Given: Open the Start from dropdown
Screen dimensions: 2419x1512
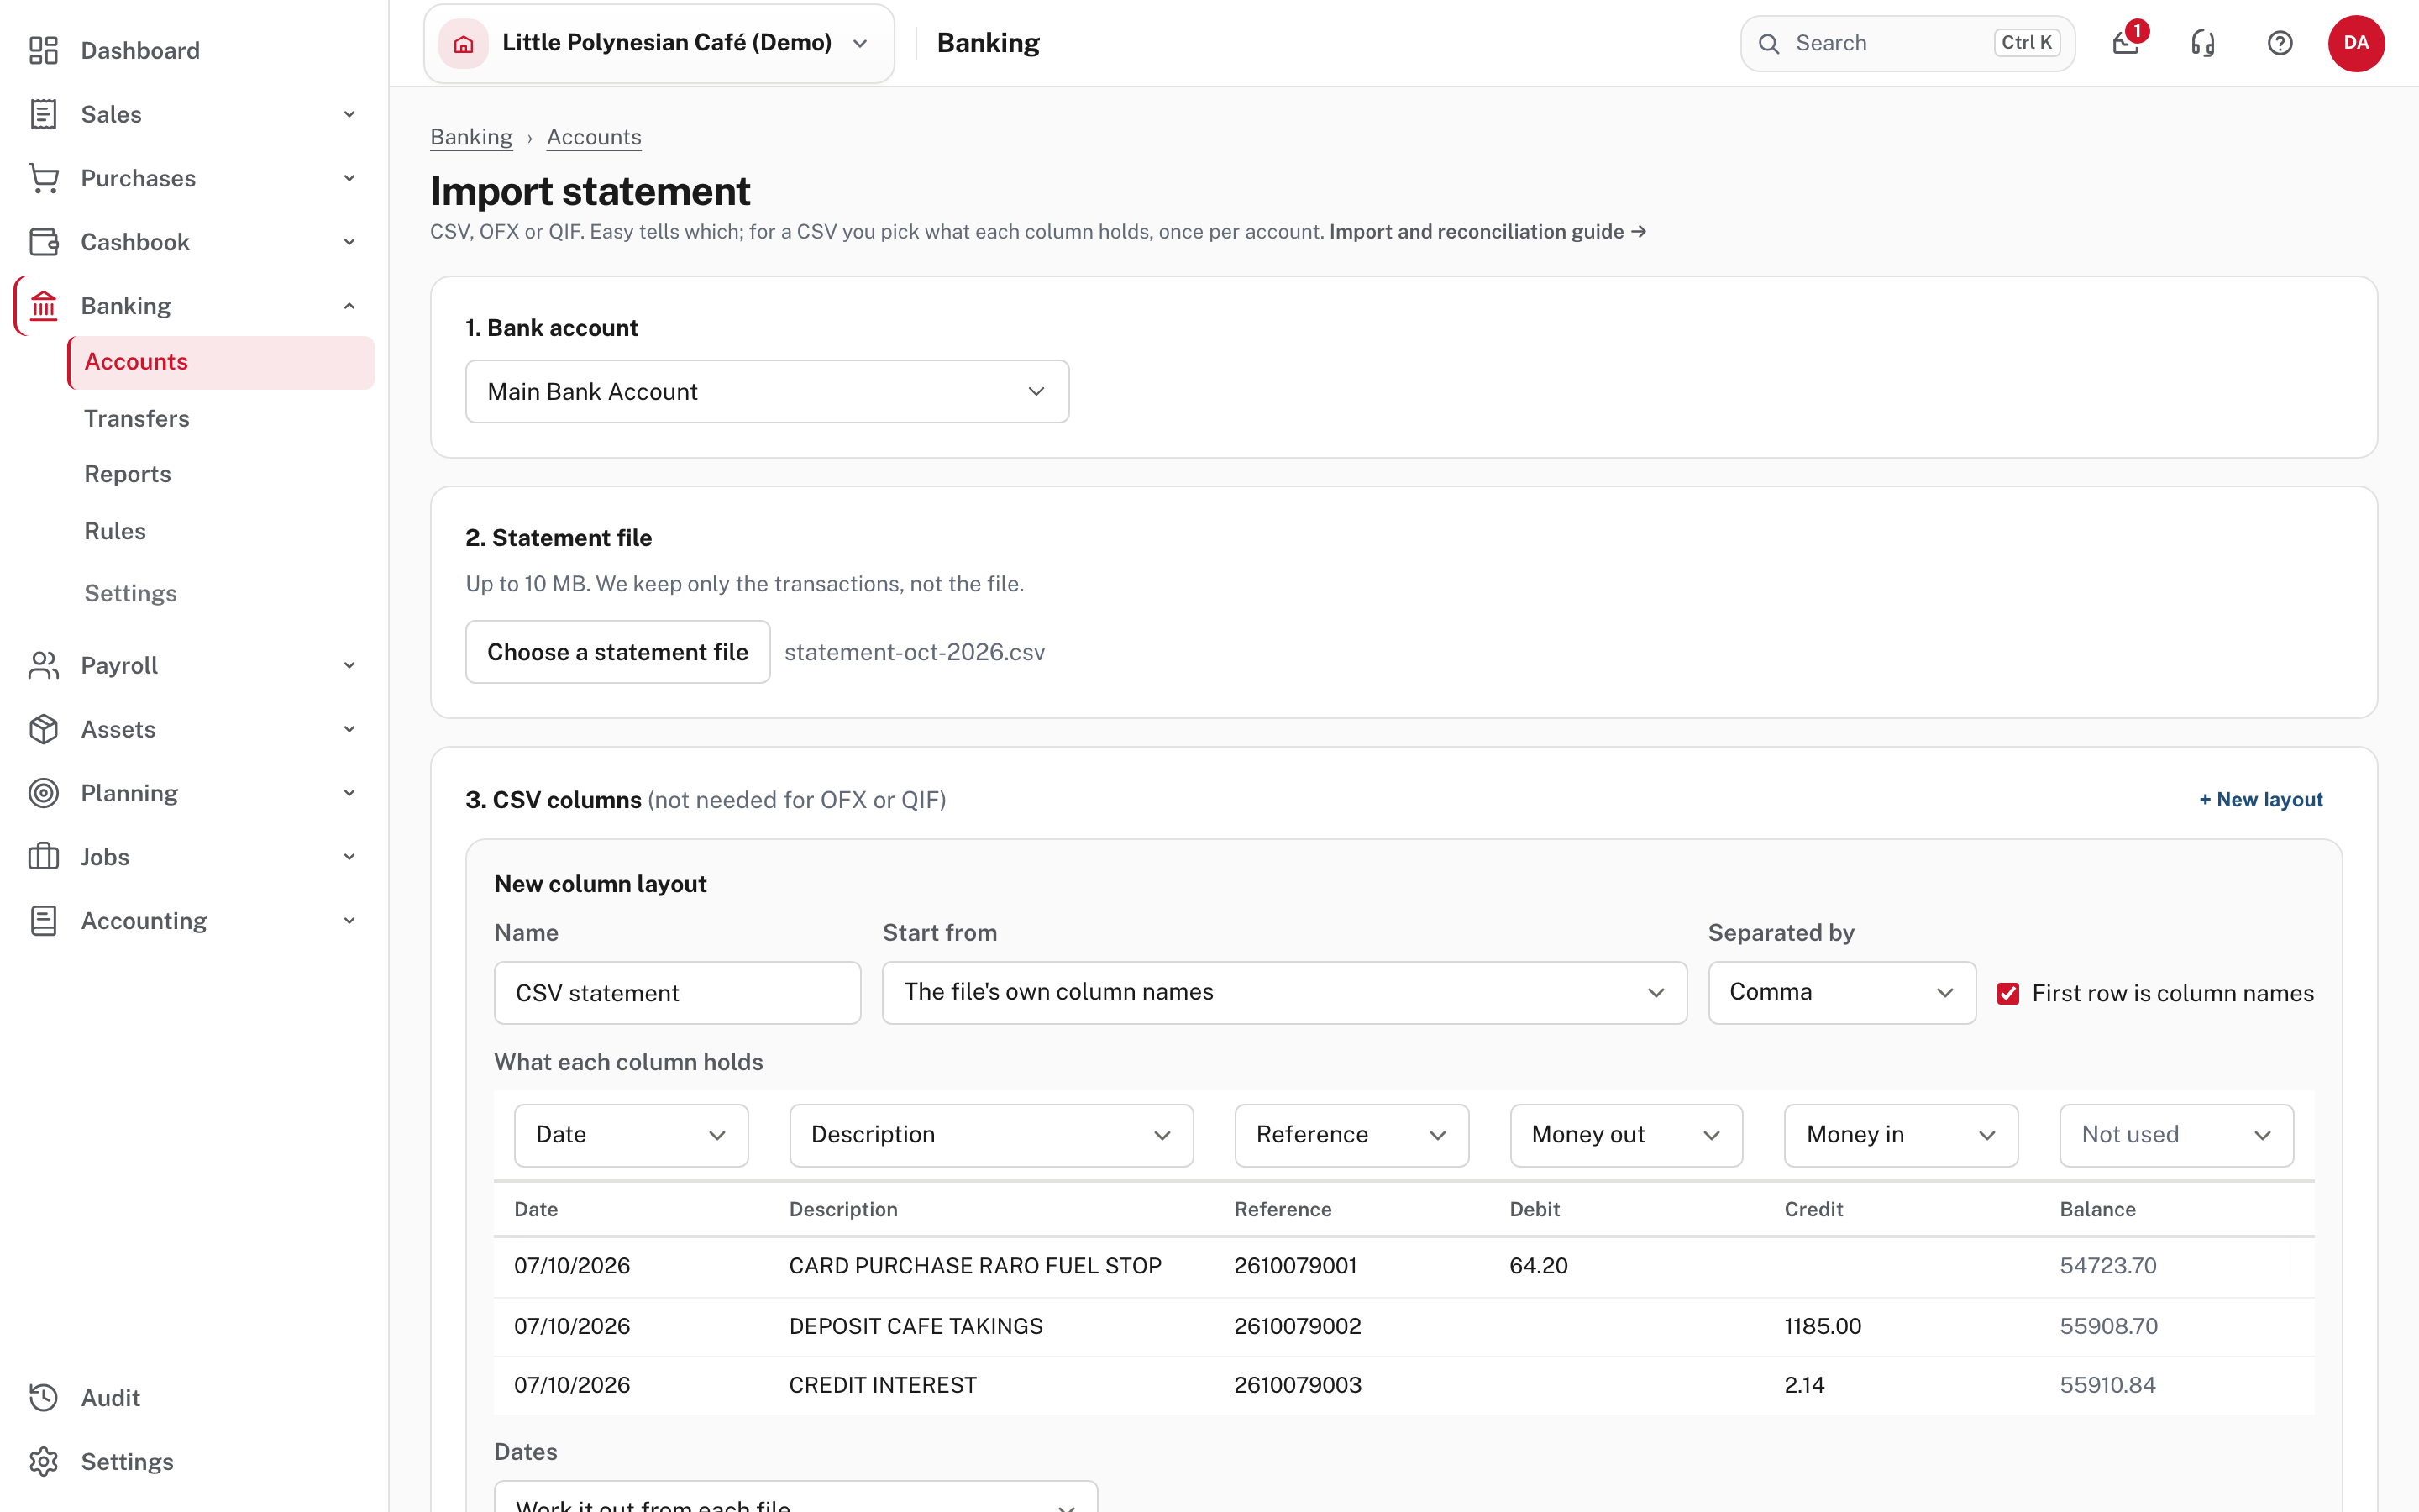Looking at the screenshot, I should (x=1284, y=992).
